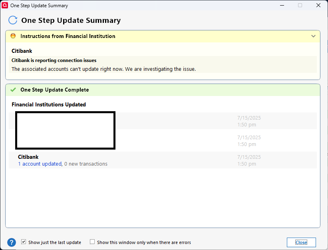Select the Citibank is reporting connection issues text
The height and width of the screenshot is (250, 328).
point(54,60)
